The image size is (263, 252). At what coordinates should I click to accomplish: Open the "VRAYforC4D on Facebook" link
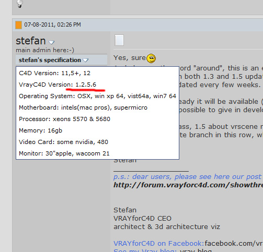(158, 243)
